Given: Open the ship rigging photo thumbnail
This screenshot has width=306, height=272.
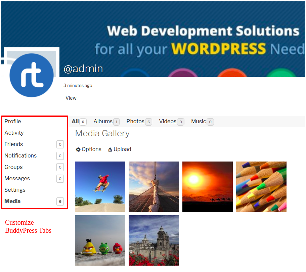Looking at the screenshot, I should click(154, 187).
